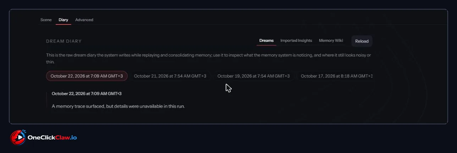Click the raw dream diary description paragraph
Image resolution: width=457 pixels, height=153 pixels.
(209, 58)
